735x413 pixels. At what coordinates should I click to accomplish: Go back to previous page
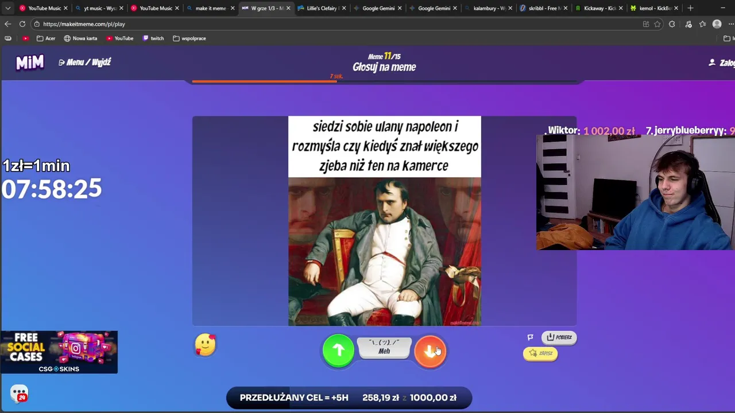point(7,24)
